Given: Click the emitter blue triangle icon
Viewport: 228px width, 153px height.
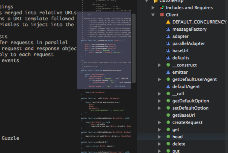Looking at the screenshot, I should click(168, 72).
